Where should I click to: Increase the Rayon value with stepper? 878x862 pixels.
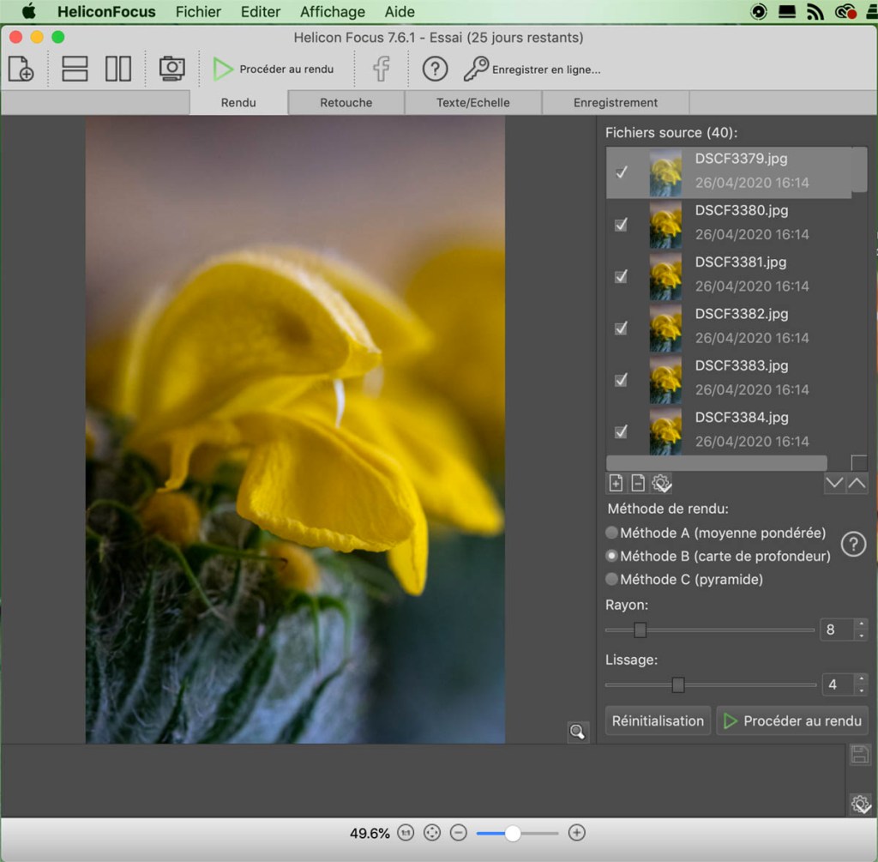(860, 624)
